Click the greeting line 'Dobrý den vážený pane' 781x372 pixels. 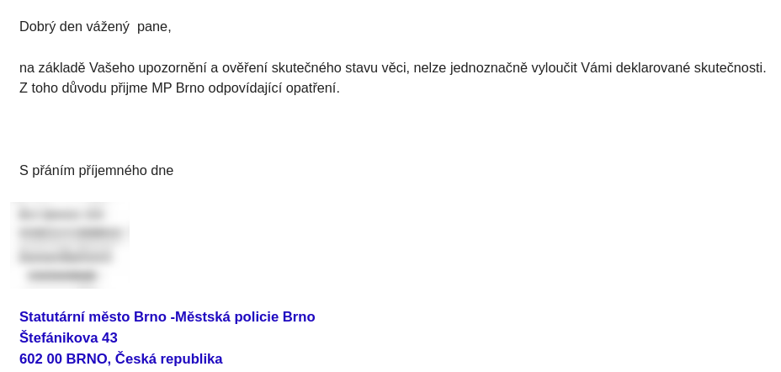pyautogui.click(x=95, y=27)
